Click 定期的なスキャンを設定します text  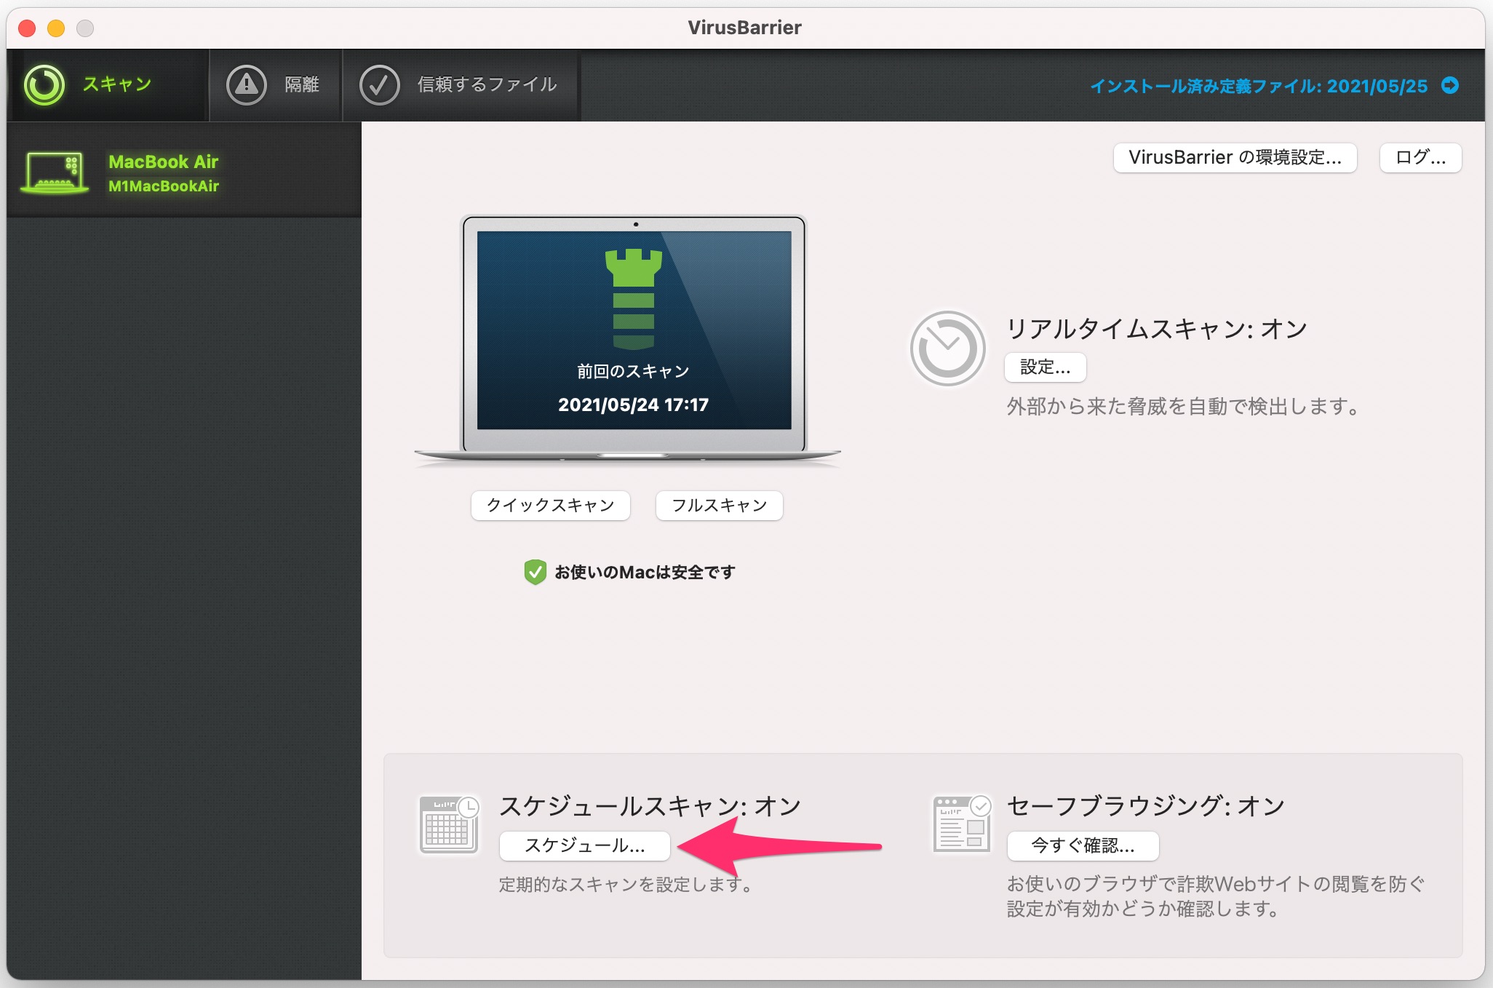[x=626, y=885]
